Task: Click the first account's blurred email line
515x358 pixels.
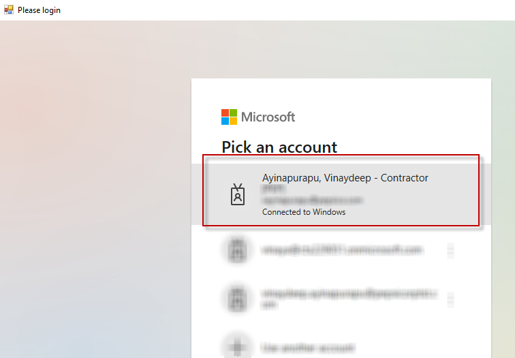Action: tap(312, 201)
